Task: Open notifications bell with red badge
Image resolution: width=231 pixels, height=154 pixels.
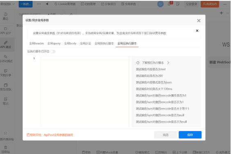Action: tap(170, 4)
